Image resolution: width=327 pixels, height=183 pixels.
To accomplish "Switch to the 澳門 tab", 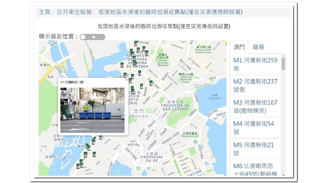I will (x=239, y=47).
